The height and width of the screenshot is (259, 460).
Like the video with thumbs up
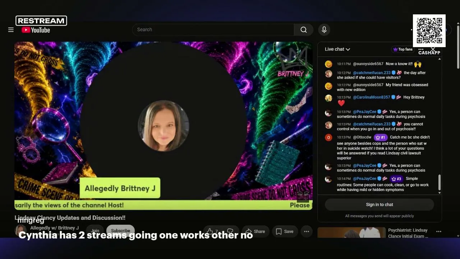[x=212, y=231]
